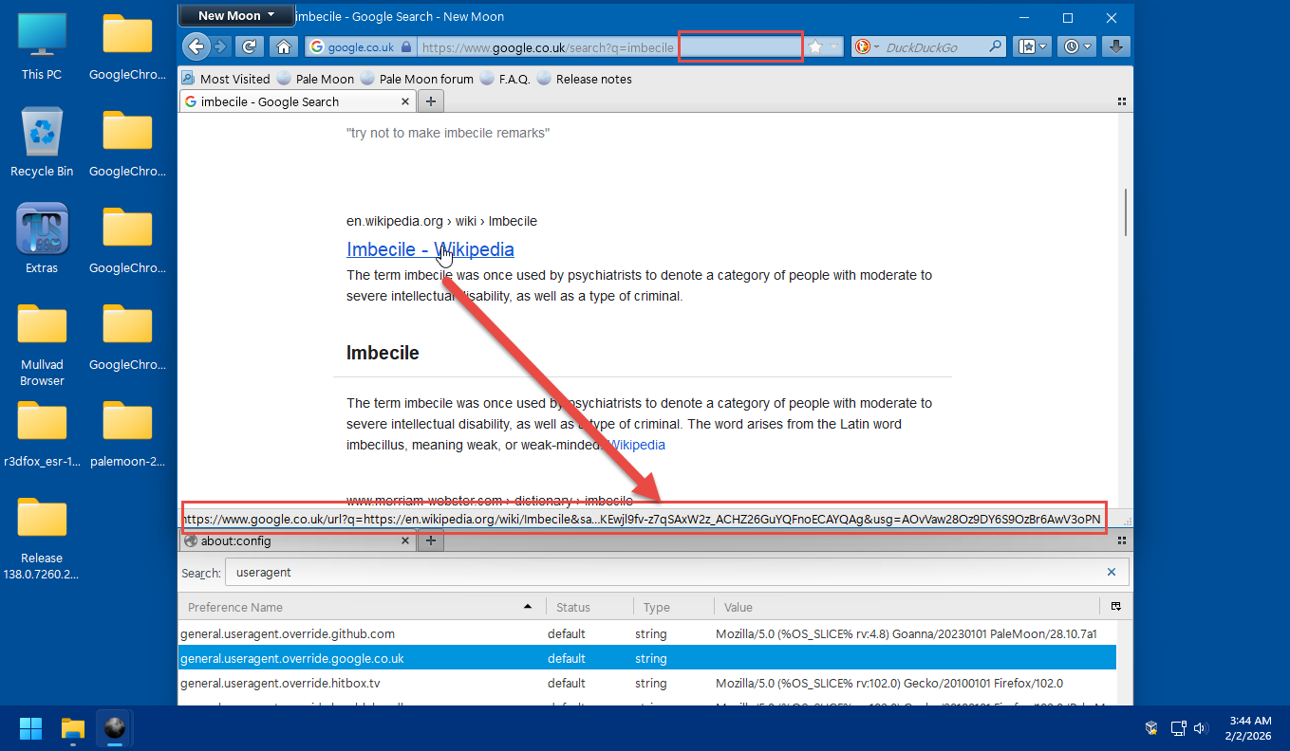1290x751 pixels.
Task: Open the New Moon application menu
Action: click(235, 15)
